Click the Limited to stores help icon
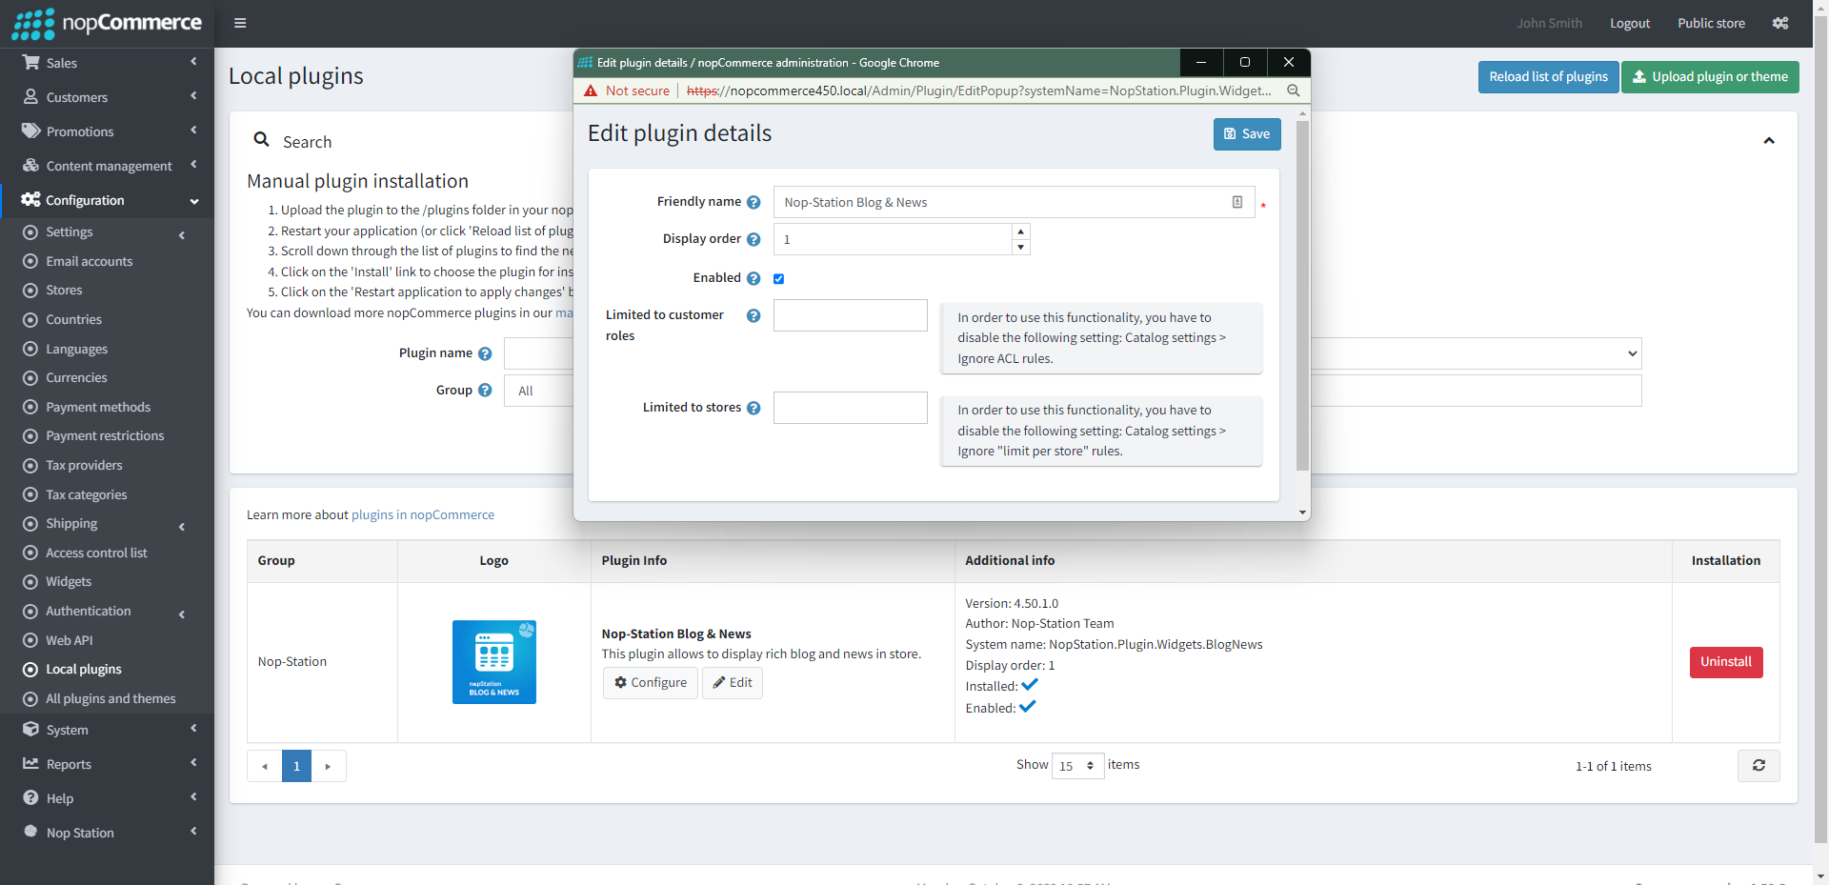The width and height of the screenshot is (1829, 885). tap(754, 408)
